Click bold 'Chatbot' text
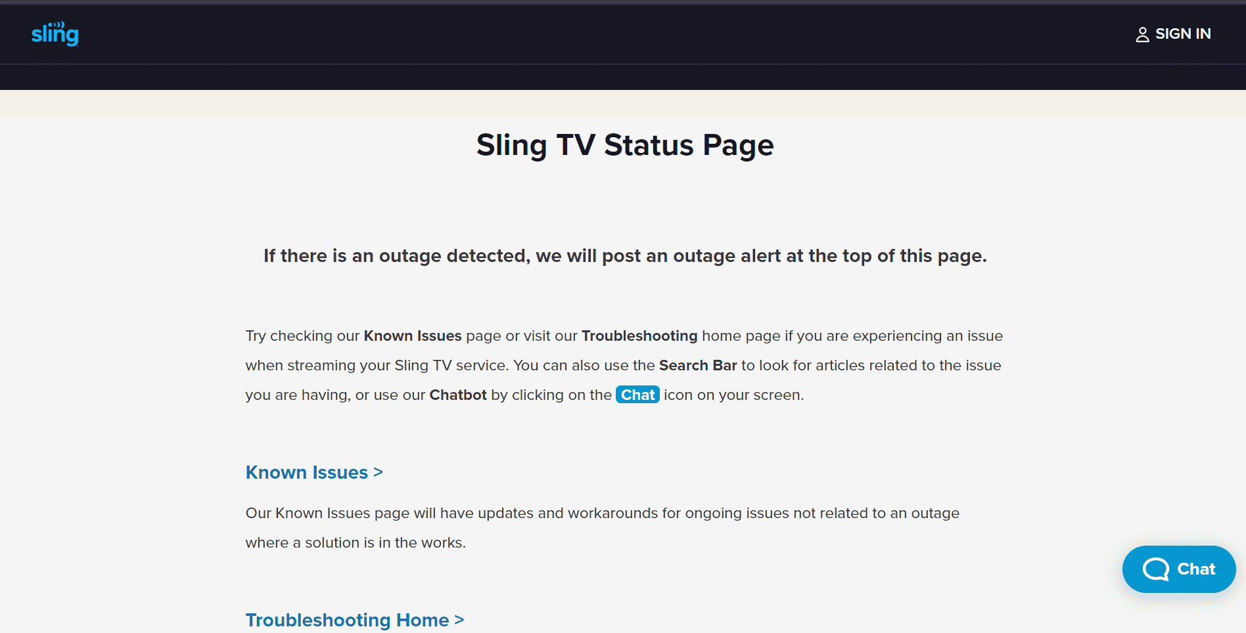 pos(458,395)
